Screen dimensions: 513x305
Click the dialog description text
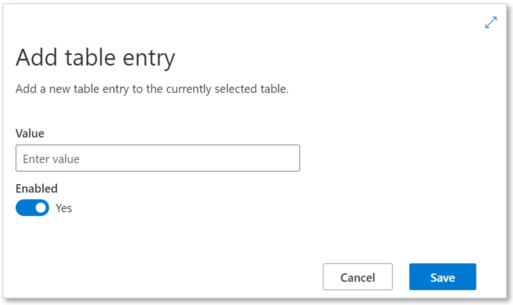coord(152,89)
